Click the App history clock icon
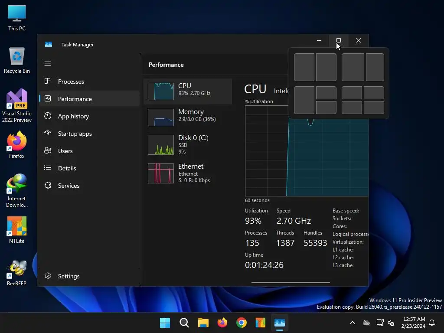This screenshot has width=444, height=333. pos(48,116)
